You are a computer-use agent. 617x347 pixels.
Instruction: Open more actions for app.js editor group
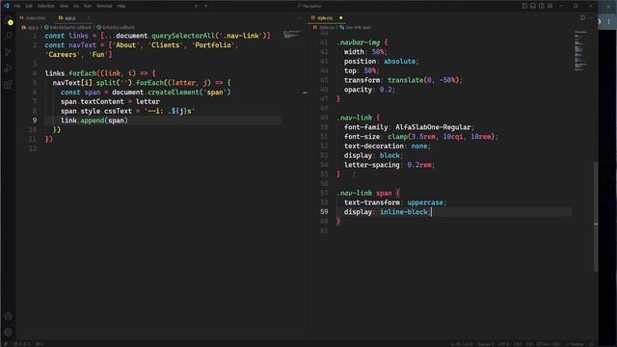[x=300, y=17]
